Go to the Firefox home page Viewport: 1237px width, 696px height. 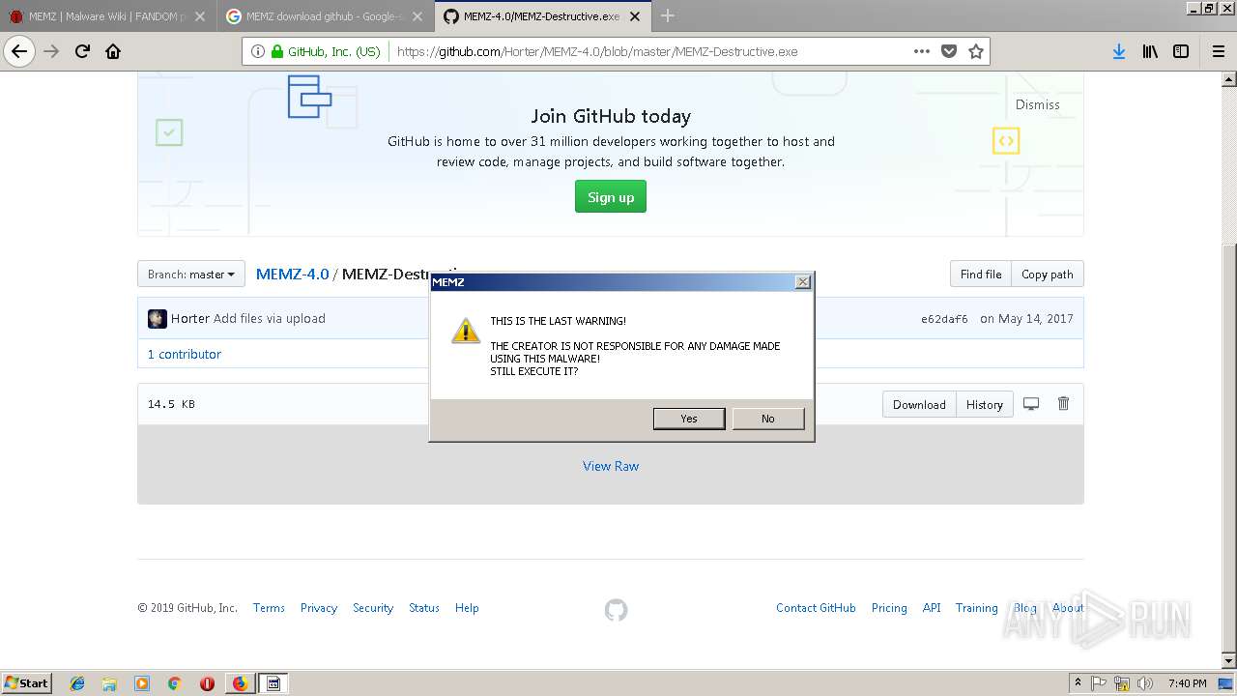113,51
